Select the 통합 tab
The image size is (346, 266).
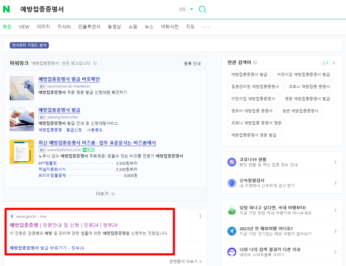pos(7,27)
